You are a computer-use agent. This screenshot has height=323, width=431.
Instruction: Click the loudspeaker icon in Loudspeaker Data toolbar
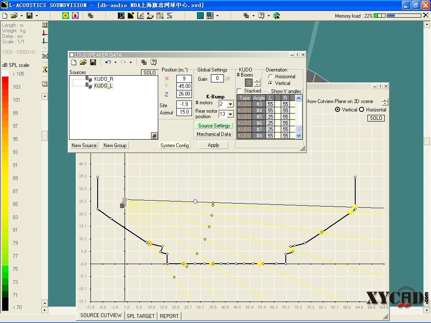click(144, 62)
